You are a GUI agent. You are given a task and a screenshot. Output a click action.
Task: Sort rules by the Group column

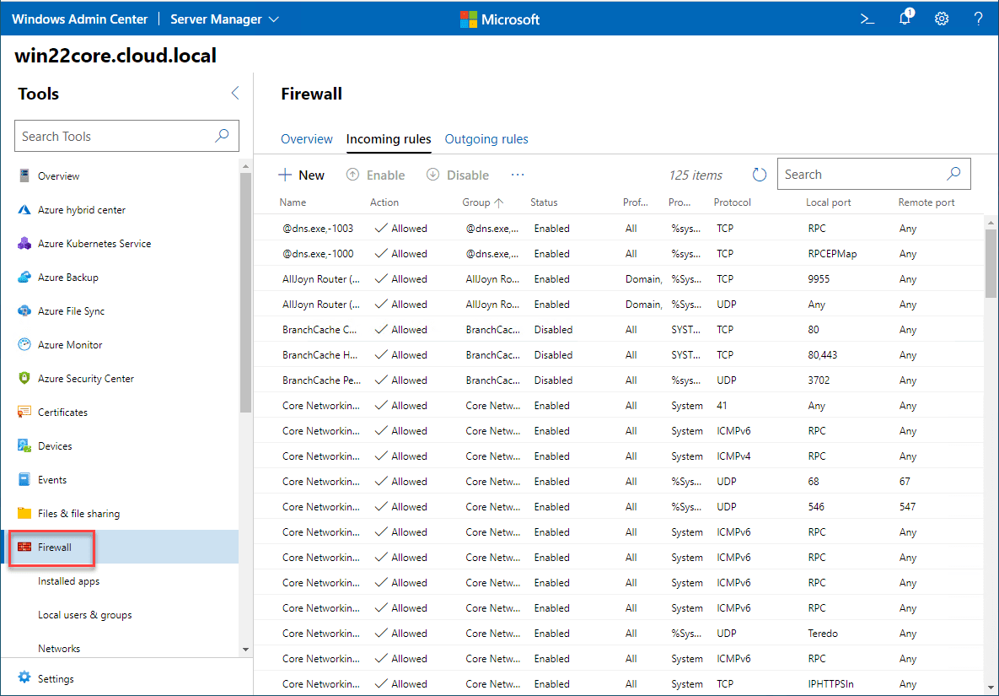click(482, 202)
